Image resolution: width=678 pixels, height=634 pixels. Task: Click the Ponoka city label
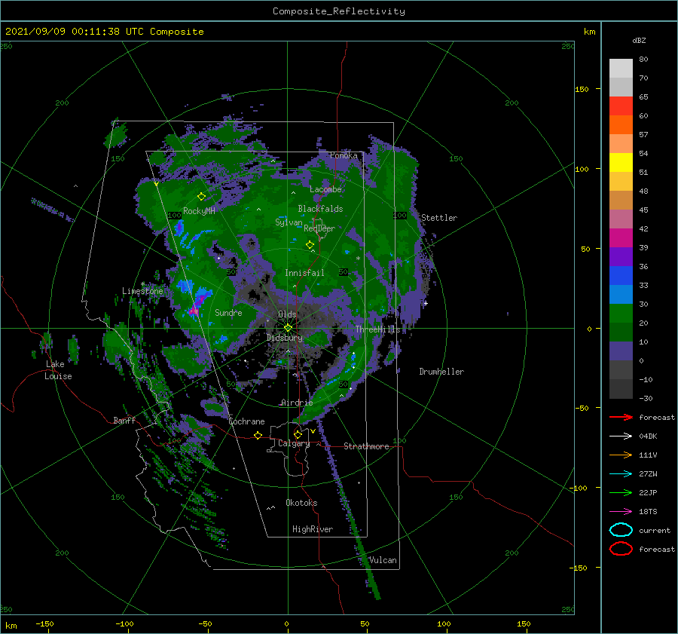point(344,155)
